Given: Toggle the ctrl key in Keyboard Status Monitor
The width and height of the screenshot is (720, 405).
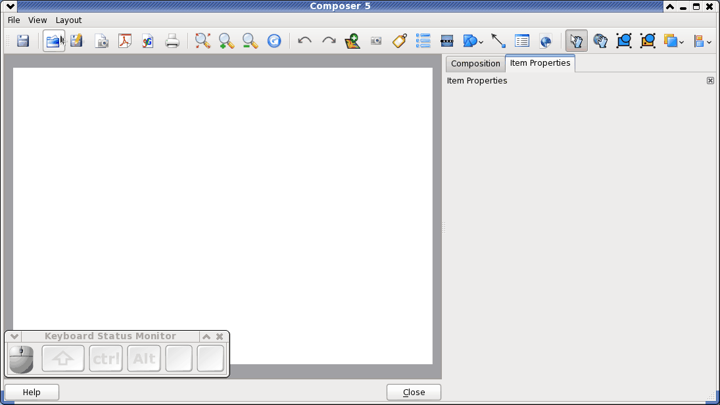Looking at the screenshot, I should 106,358.
